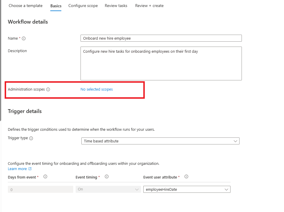Click the Event timing info icon
Viewport: 284px width, 212px height.
(107, 176)
